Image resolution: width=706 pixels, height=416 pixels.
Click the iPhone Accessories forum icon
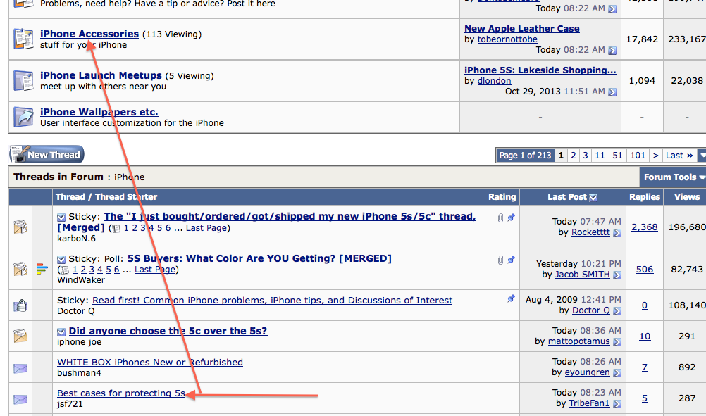23,39
